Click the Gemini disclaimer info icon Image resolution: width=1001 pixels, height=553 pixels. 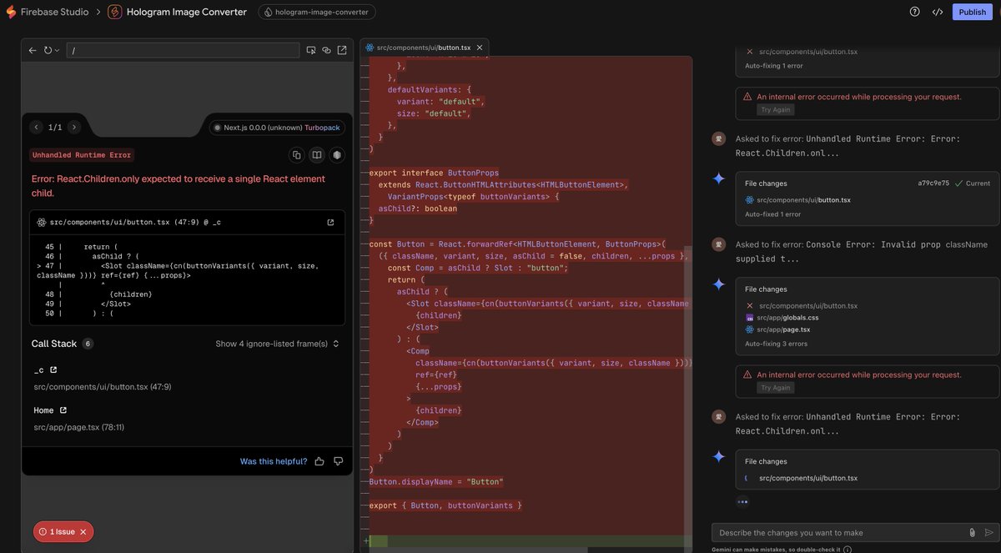coord(848,550)
